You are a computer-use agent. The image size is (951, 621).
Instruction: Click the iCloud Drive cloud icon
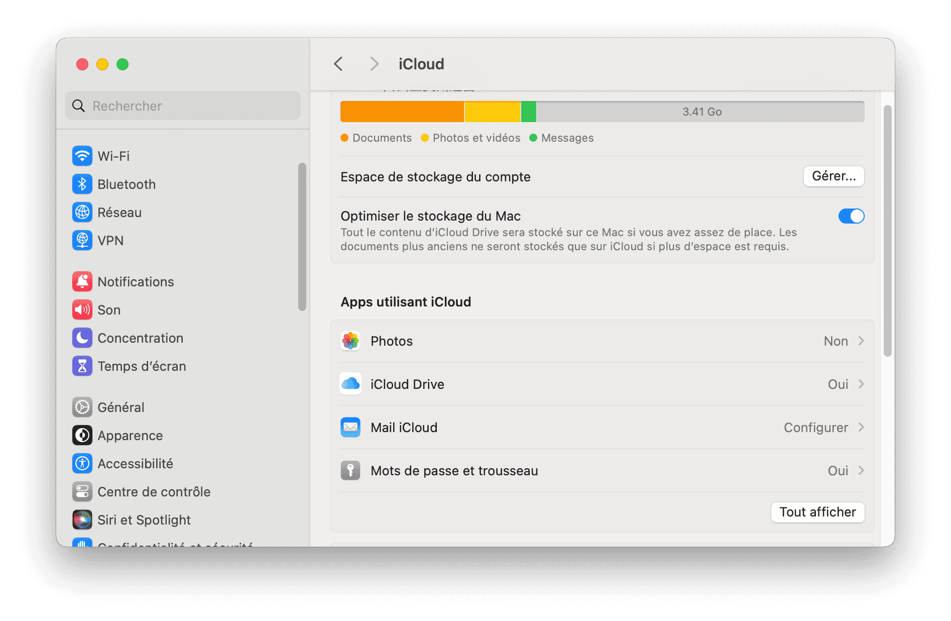point(350,384)
